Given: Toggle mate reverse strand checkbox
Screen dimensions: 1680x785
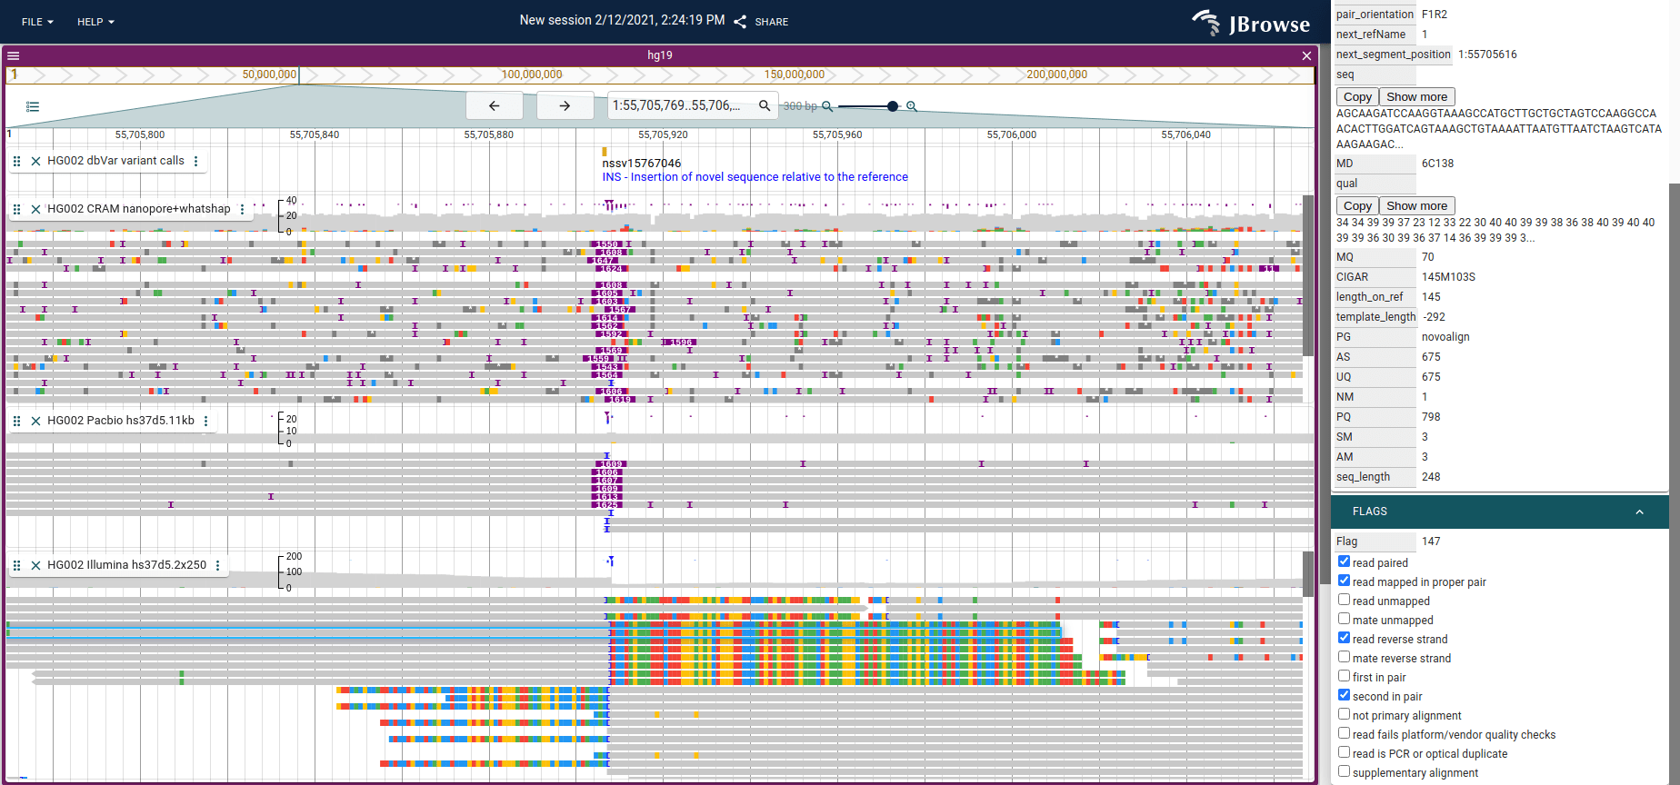Looking at the screenshot, I should click(x=1344, y=657).
